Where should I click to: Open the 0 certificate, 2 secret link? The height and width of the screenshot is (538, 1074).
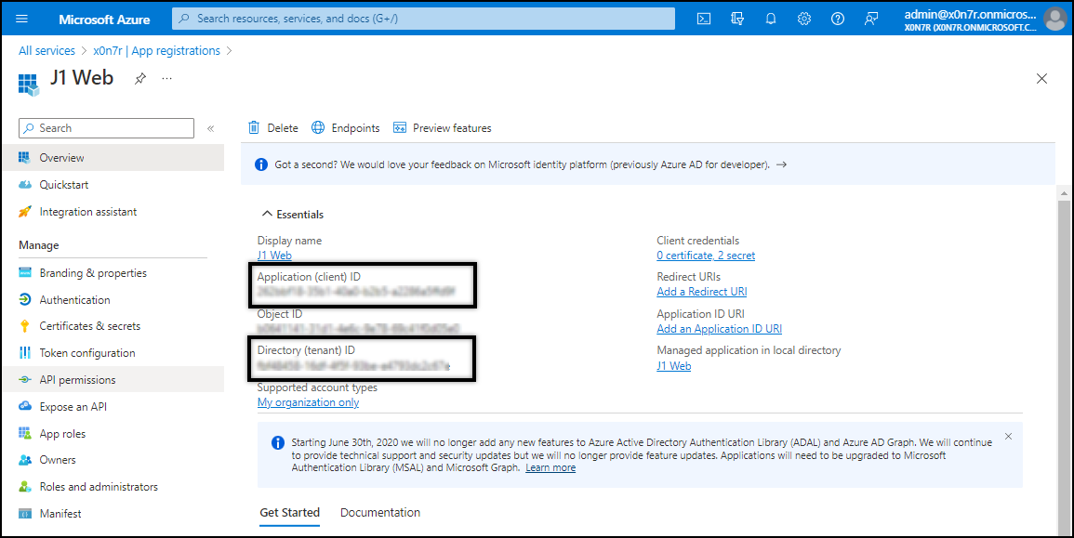click(x=706, y=256)
